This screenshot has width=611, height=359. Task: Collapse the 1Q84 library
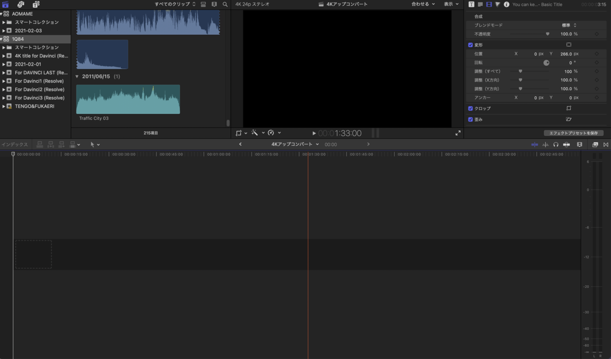pyautogui.click(x=2, y=39)
